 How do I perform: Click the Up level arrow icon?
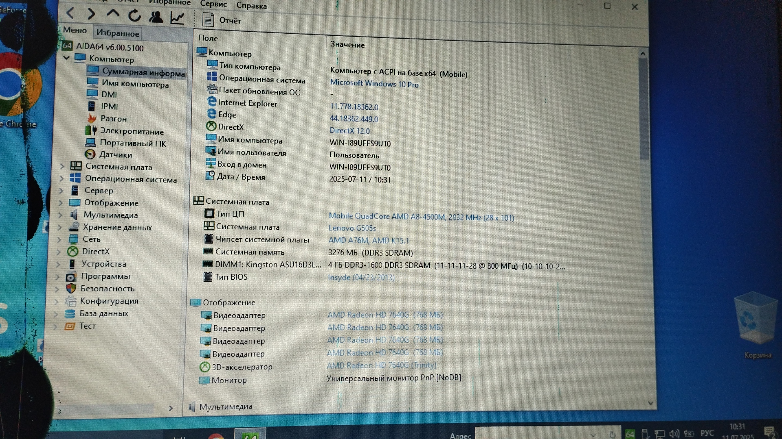coord(113,13)
